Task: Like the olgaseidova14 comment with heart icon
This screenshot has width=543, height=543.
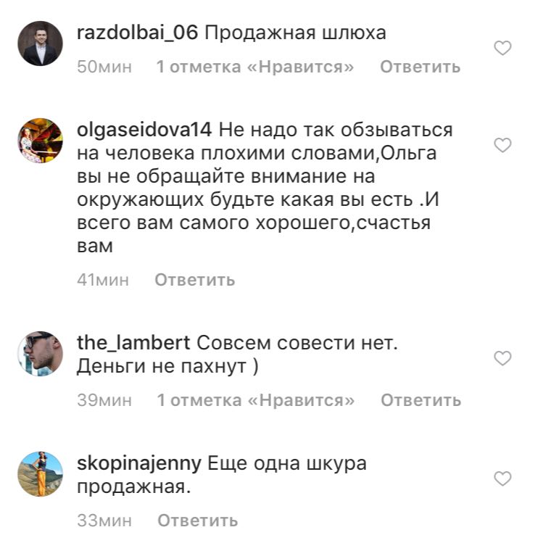Action: click(x=502, y=145)
